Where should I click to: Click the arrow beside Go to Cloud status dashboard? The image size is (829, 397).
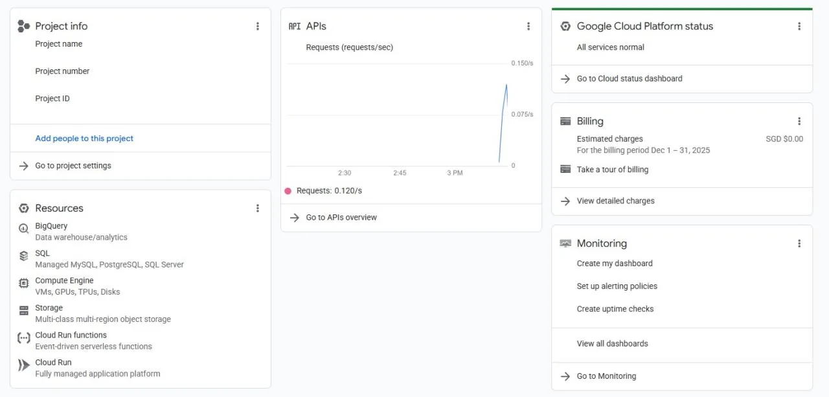tap(565, 79)
